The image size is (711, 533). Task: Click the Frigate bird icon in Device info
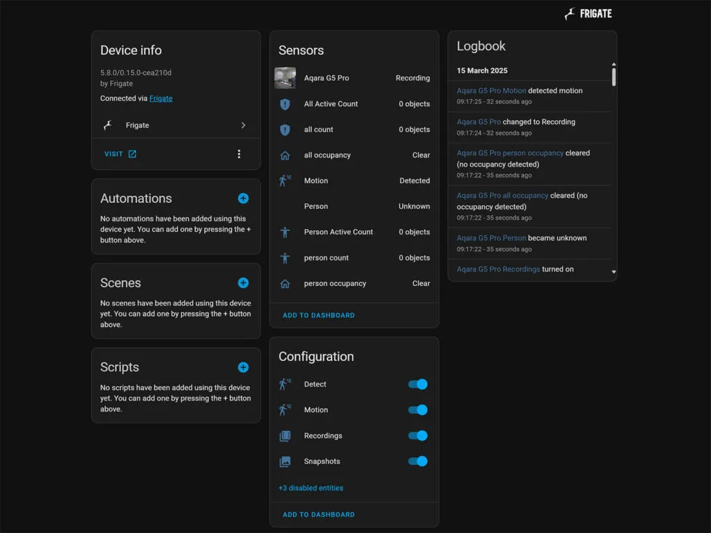(x=108, y=125)
